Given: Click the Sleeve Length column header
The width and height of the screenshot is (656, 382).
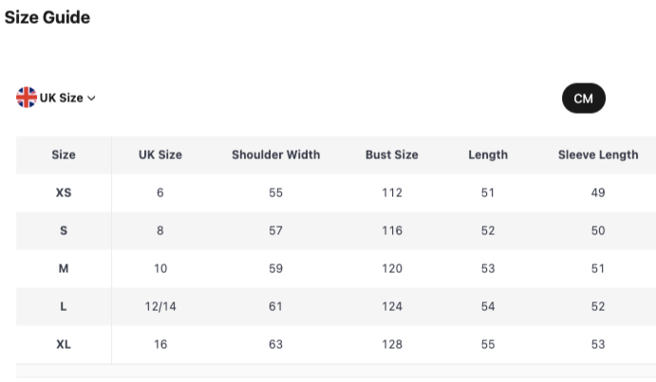Looking at the screenshot, I should tap(598, 155).
